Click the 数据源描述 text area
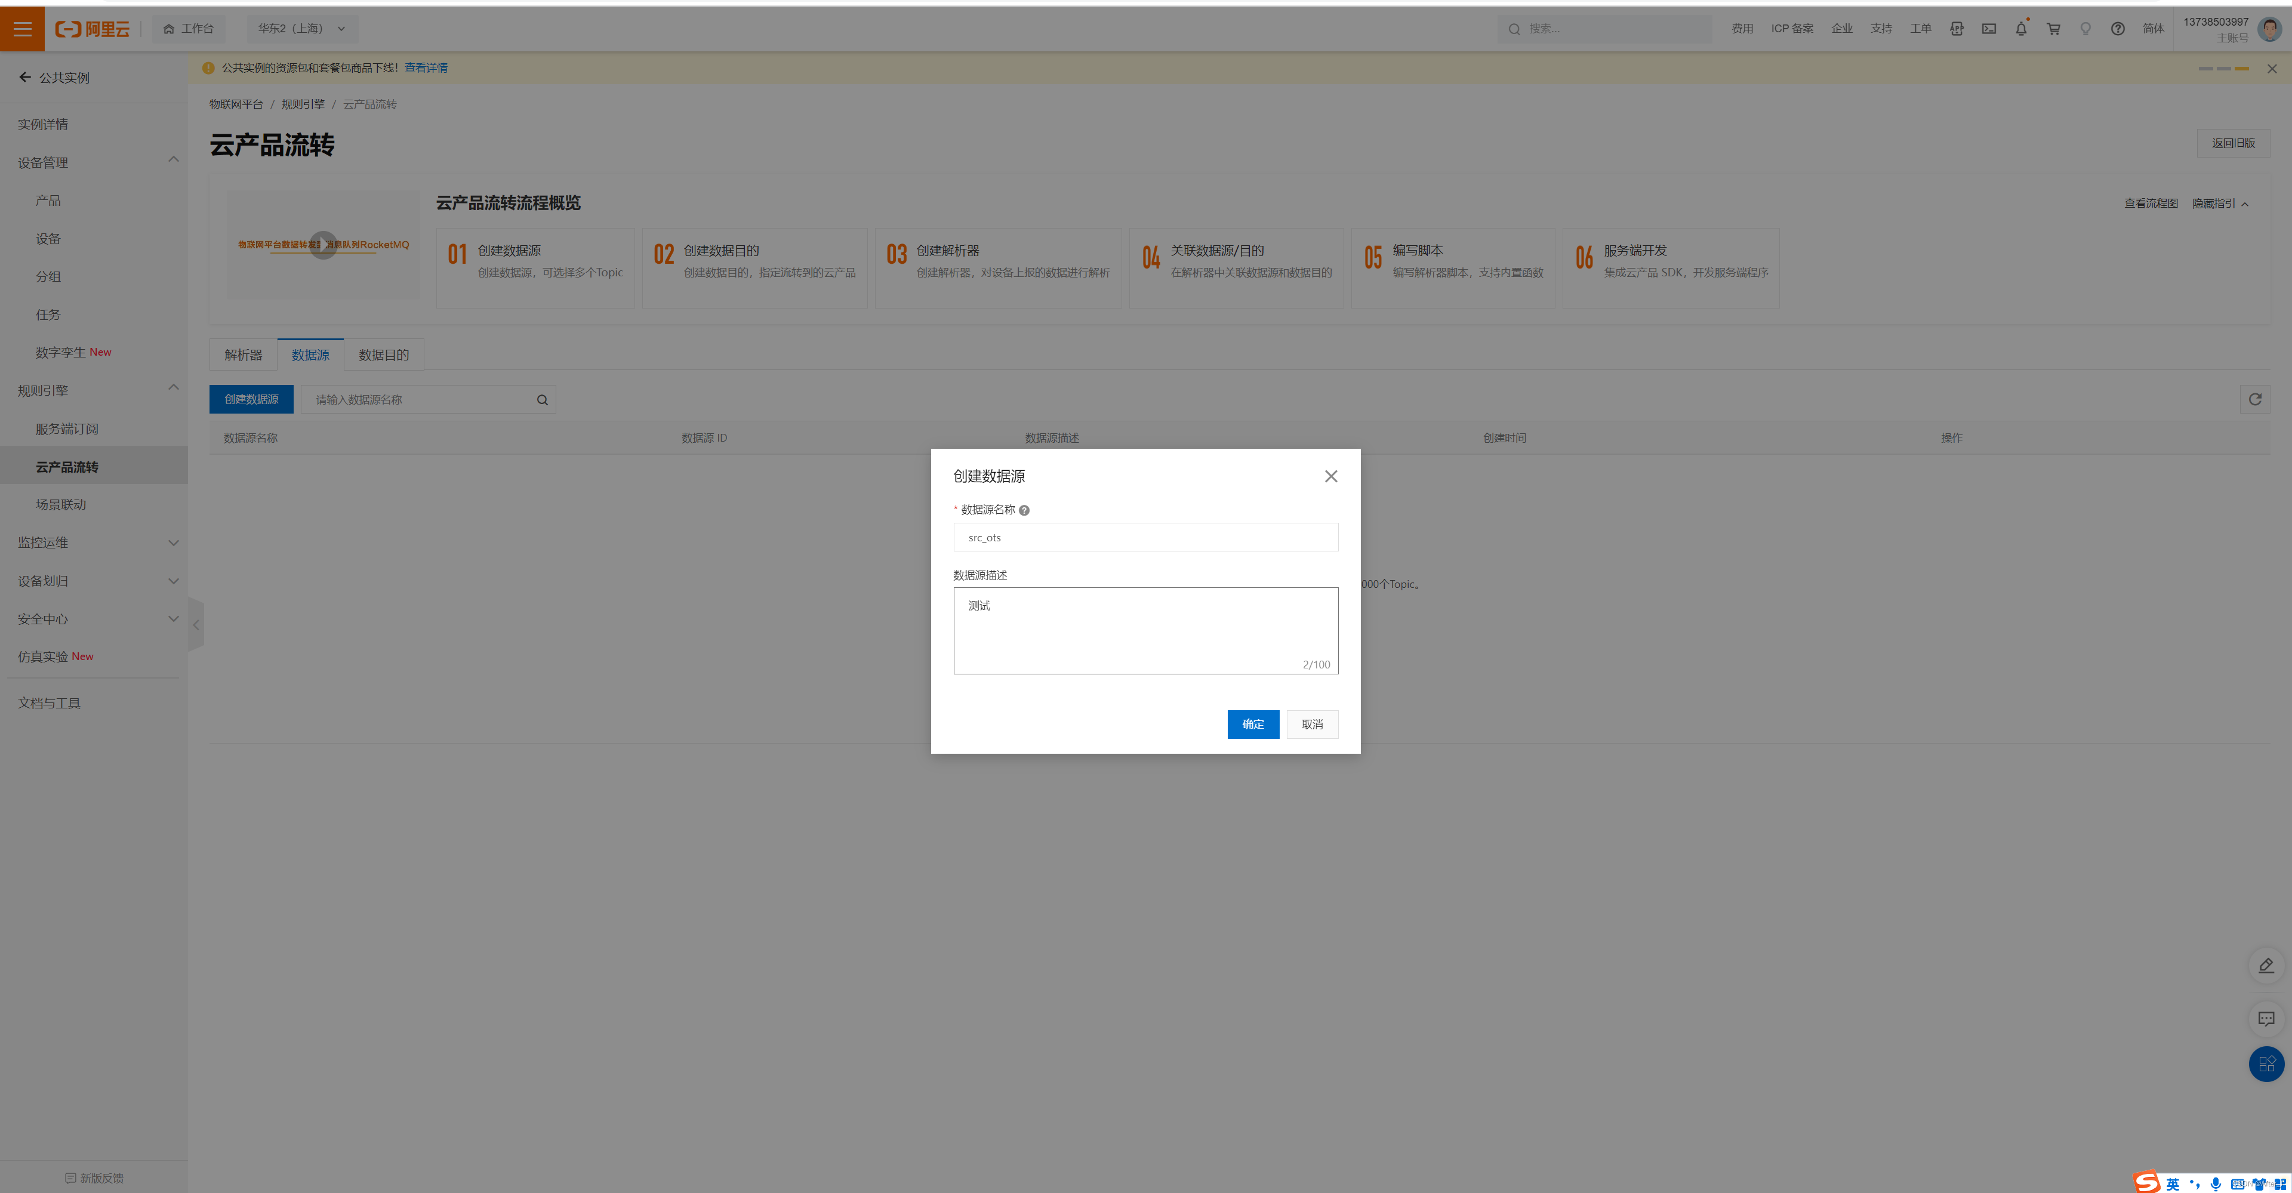Screen dimensions: 2292x1193 pyautogui.click(x=1145, y=630)
